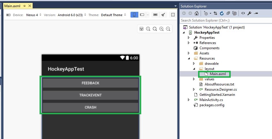This screenshot has height=139, width=272.
Task: Select References in the solution tree
Action: 208,43
